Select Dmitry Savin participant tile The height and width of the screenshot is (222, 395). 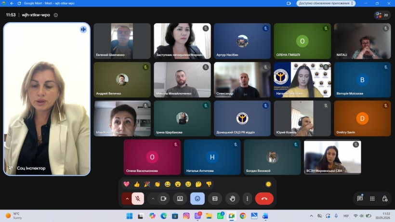point(362,118)
